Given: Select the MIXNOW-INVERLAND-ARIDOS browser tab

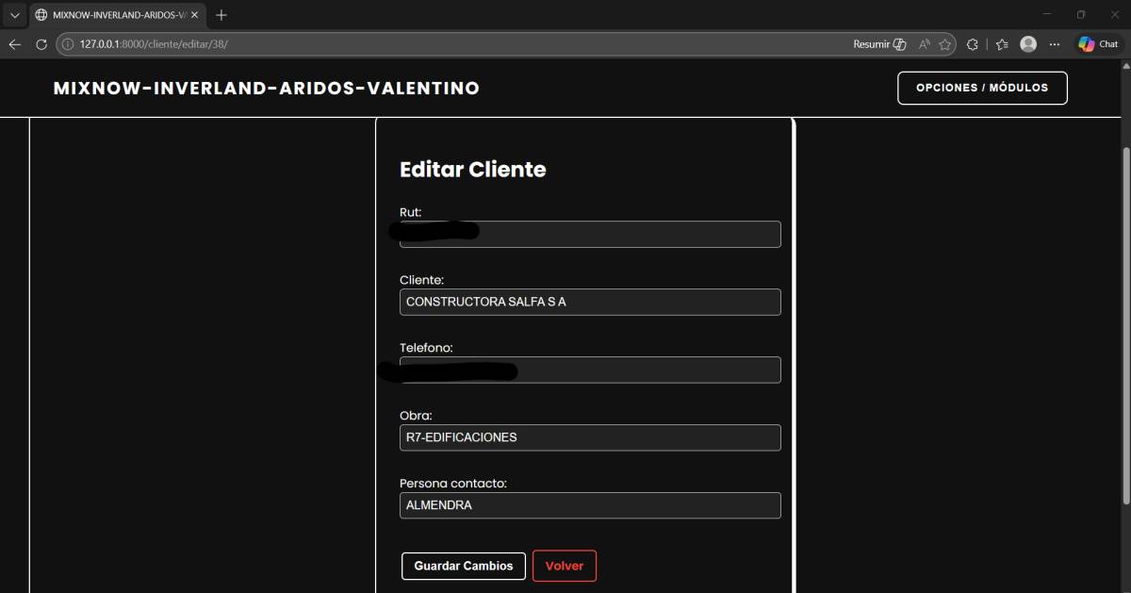Looking at the screenshot, I should (x=117, y=15).
